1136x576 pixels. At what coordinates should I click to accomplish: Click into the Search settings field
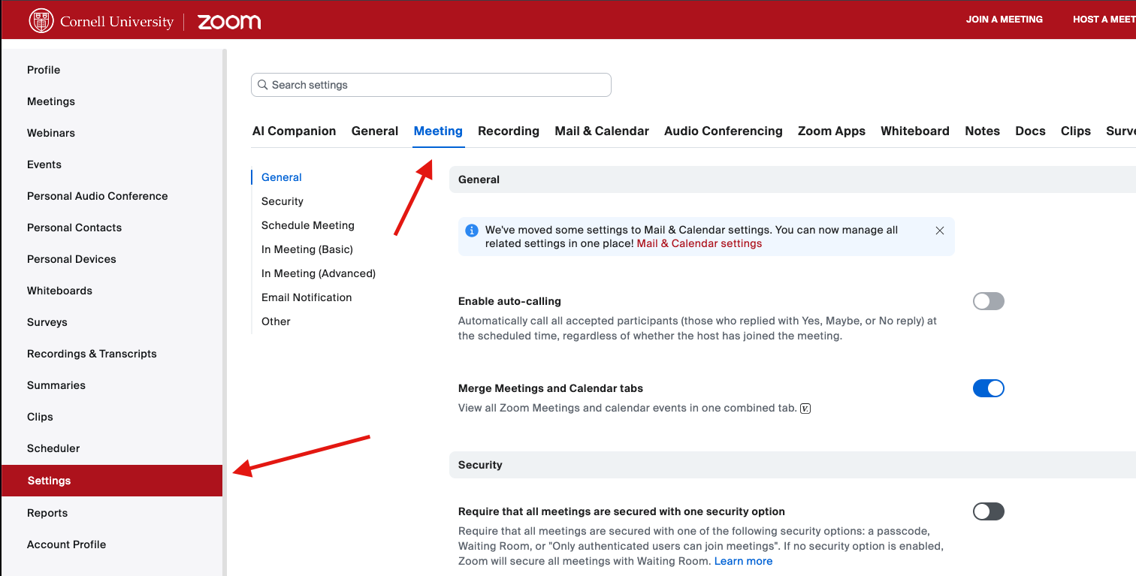[436, 85]
